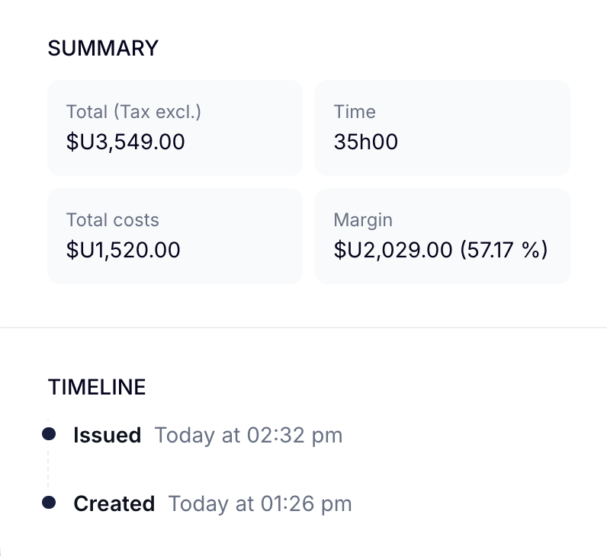Click the 35h00 time value
The width and height of the screenshot is (607, 556).
(366, 142)
